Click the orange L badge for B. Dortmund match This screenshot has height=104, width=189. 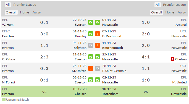point(98,34)
